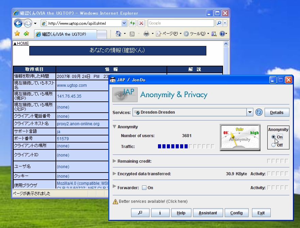The width and height of the screenshot is (300, 228).
Task: Click Forwarder Activity indicator boxes
Action: tap(278, 188)
